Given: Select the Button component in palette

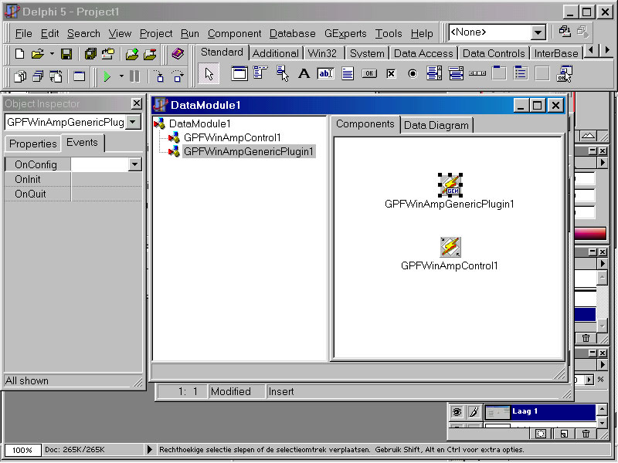Looking at the screenshot, I should (x=369, y=74).
